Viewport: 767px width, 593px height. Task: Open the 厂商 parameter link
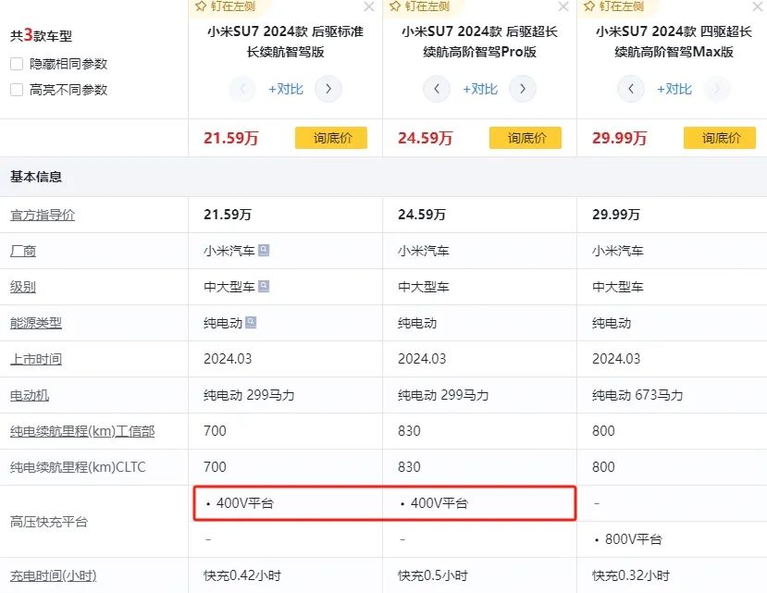pos(23,251)
